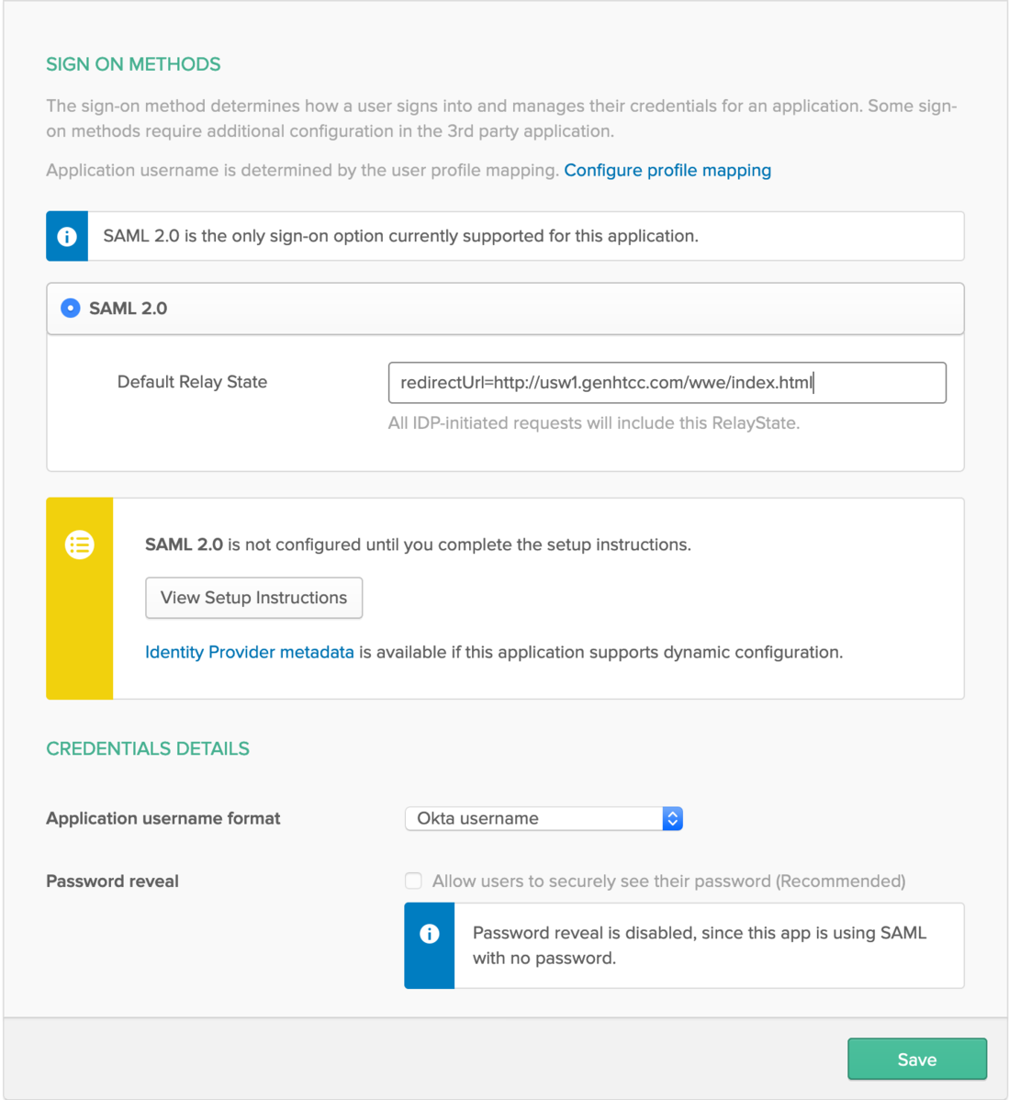Image resolution: width=1009 pixels, height=1100 pixels.
Task: Click the yellow setup instructions list icon
Action: (79, 544)
